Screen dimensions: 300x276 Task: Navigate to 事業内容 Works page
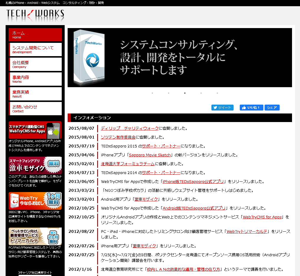(x=35, y=79)
